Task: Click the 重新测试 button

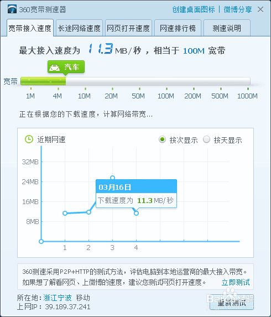Action: pyautogui.click(x=232, y=303)
